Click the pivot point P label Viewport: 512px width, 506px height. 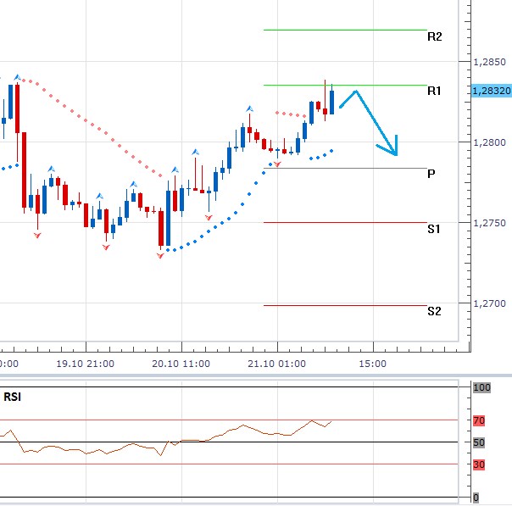pos(431,174)
